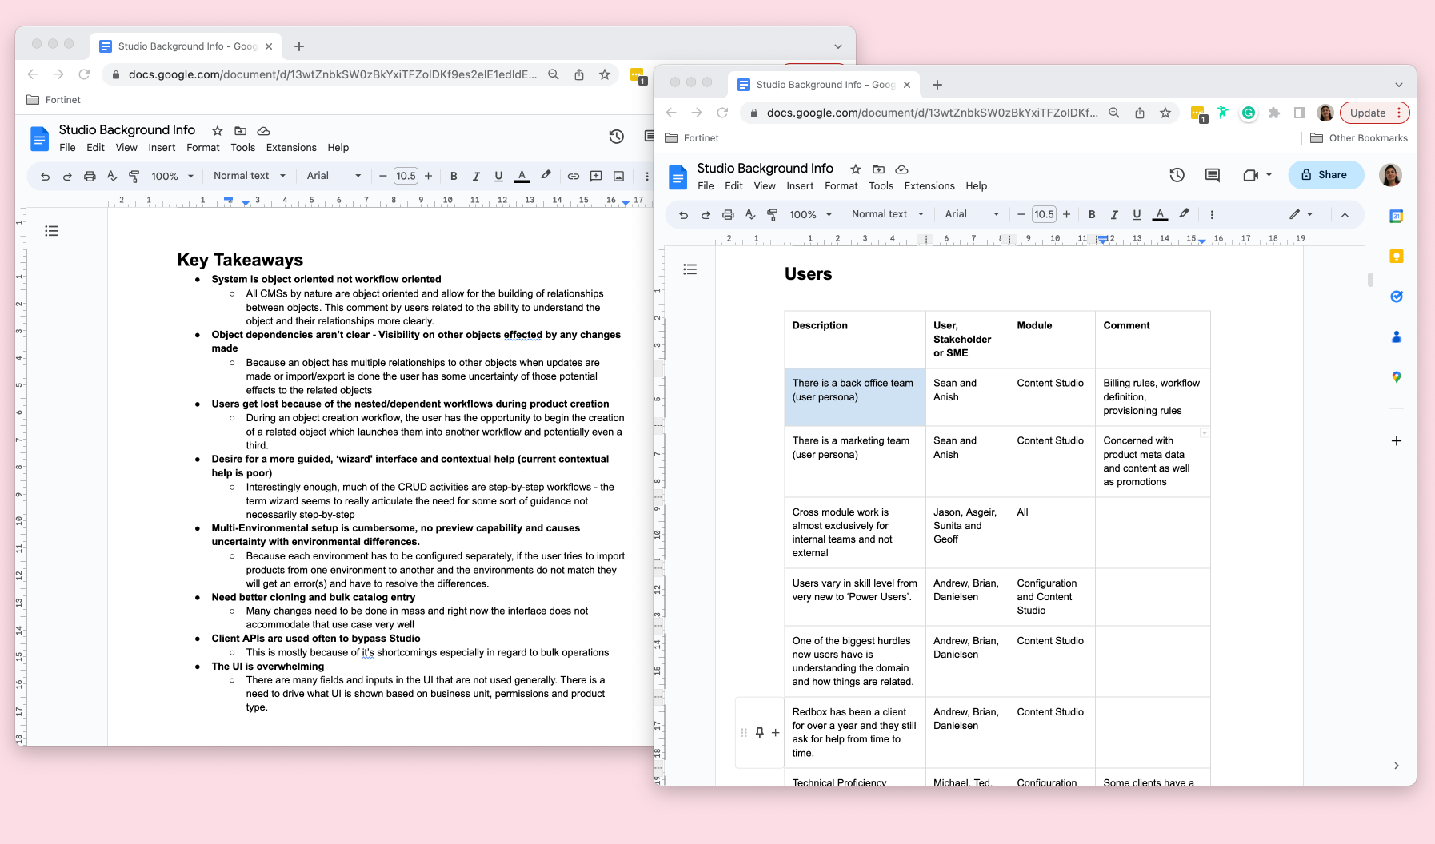Open the Arial font dropdown in right window
The image size is (1435, 844).
[x=972, y=214]
